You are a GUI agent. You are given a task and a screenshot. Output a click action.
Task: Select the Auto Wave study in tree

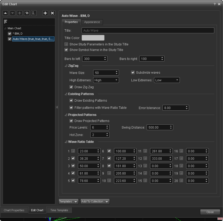click(33, 39)
